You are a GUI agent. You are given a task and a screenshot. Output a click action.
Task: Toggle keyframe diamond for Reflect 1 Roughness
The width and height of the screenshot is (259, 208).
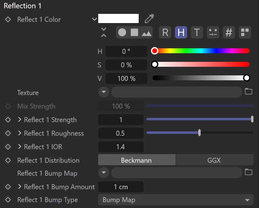pyautogui.click(x=8, y=133)
